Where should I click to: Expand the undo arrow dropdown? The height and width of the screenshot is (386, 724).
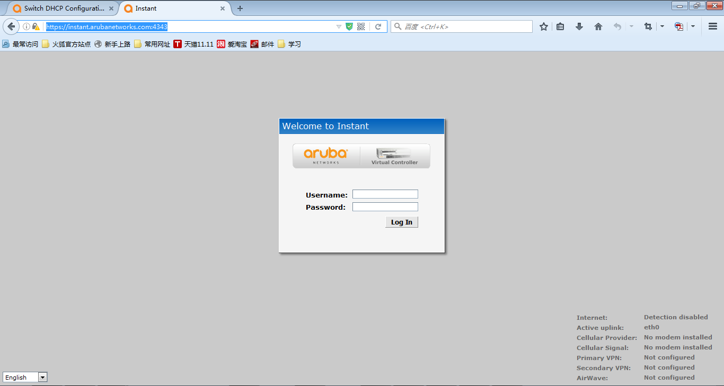(x=631, y=26)
